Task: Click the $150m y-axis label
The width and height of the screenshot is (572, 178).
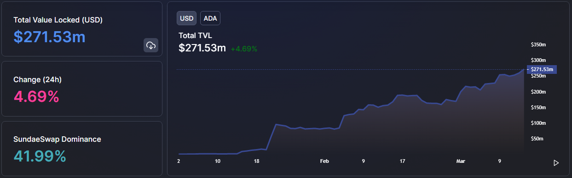Action: tap(538, 107)
